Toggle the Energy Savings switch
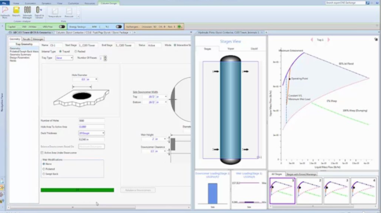This screenshot has height=213, width=381. 119,27
